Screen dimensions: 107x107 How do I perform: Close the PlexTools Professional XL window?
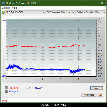[x=102, y=3]
